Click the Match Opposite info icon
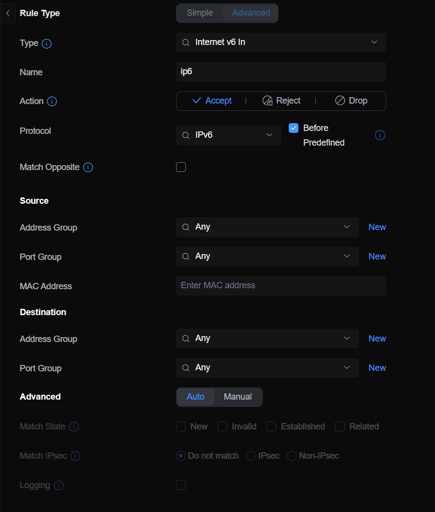Screen dimensions: 435x512 [88, 168]
